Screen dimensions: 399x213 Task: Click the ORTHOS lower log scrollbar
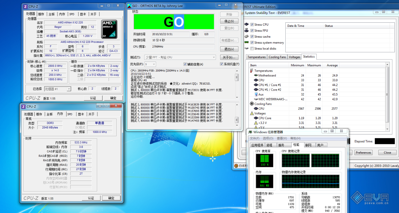click(237, 115)
